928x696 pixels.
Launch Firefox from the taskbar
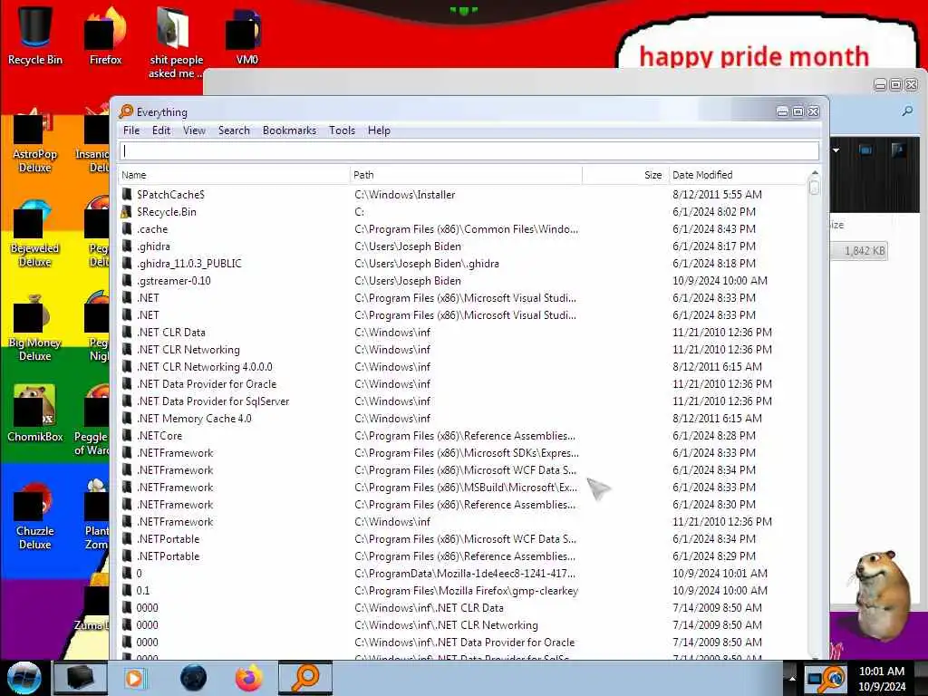[249, 678]
